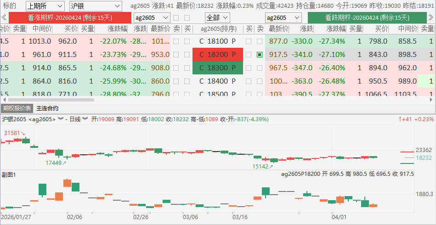Click the double right arrow beside 看跌期权
This screenshot has height=225, width=436.
click(431, 18)
